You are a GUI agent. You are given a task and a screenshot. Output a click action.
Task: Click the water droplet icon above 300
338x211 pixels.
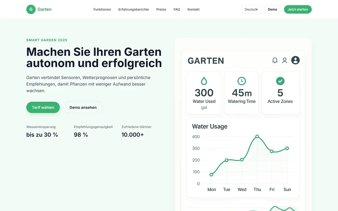click(x=204, y=81)
